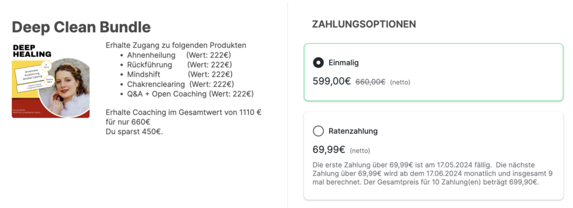
Task: Click the Deep Clean Bundle heading
Action: (81, 27)
